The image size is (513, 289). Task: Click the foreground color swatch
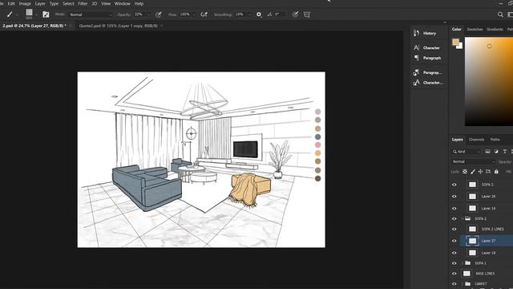[455, 42]
